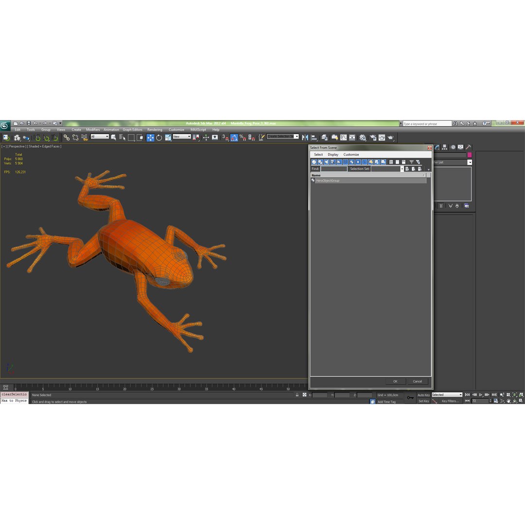Click the Render Production teapot icon

point(390,138)
